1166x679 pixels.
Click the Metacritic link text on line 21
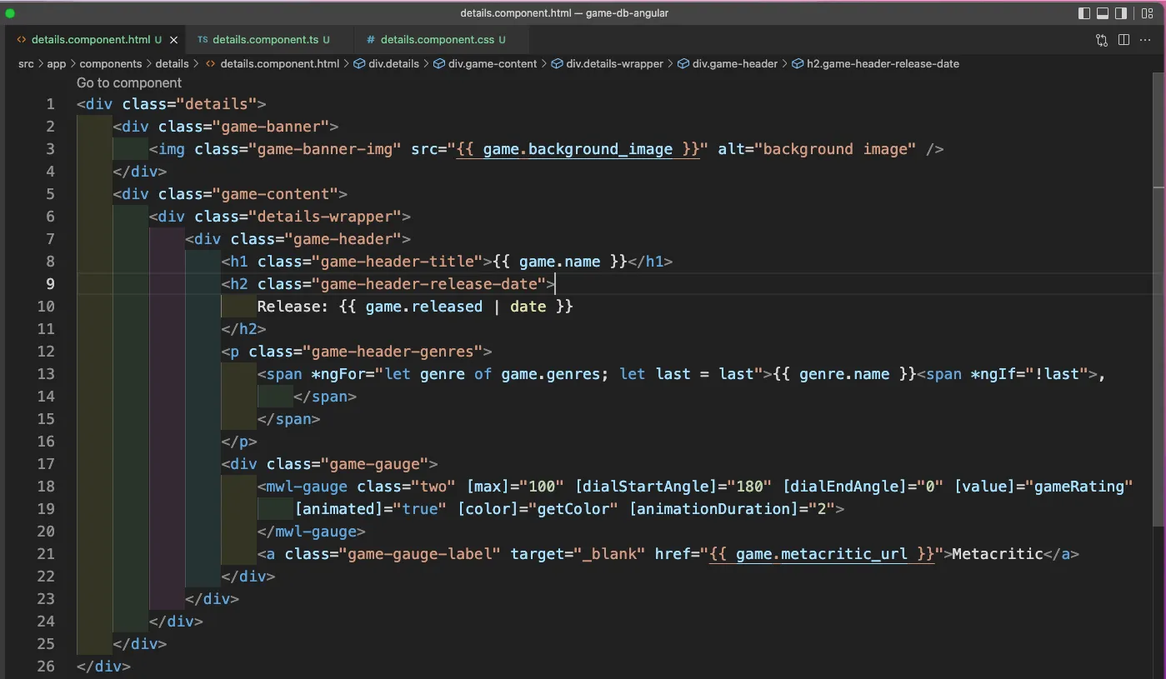pos(998,554)
